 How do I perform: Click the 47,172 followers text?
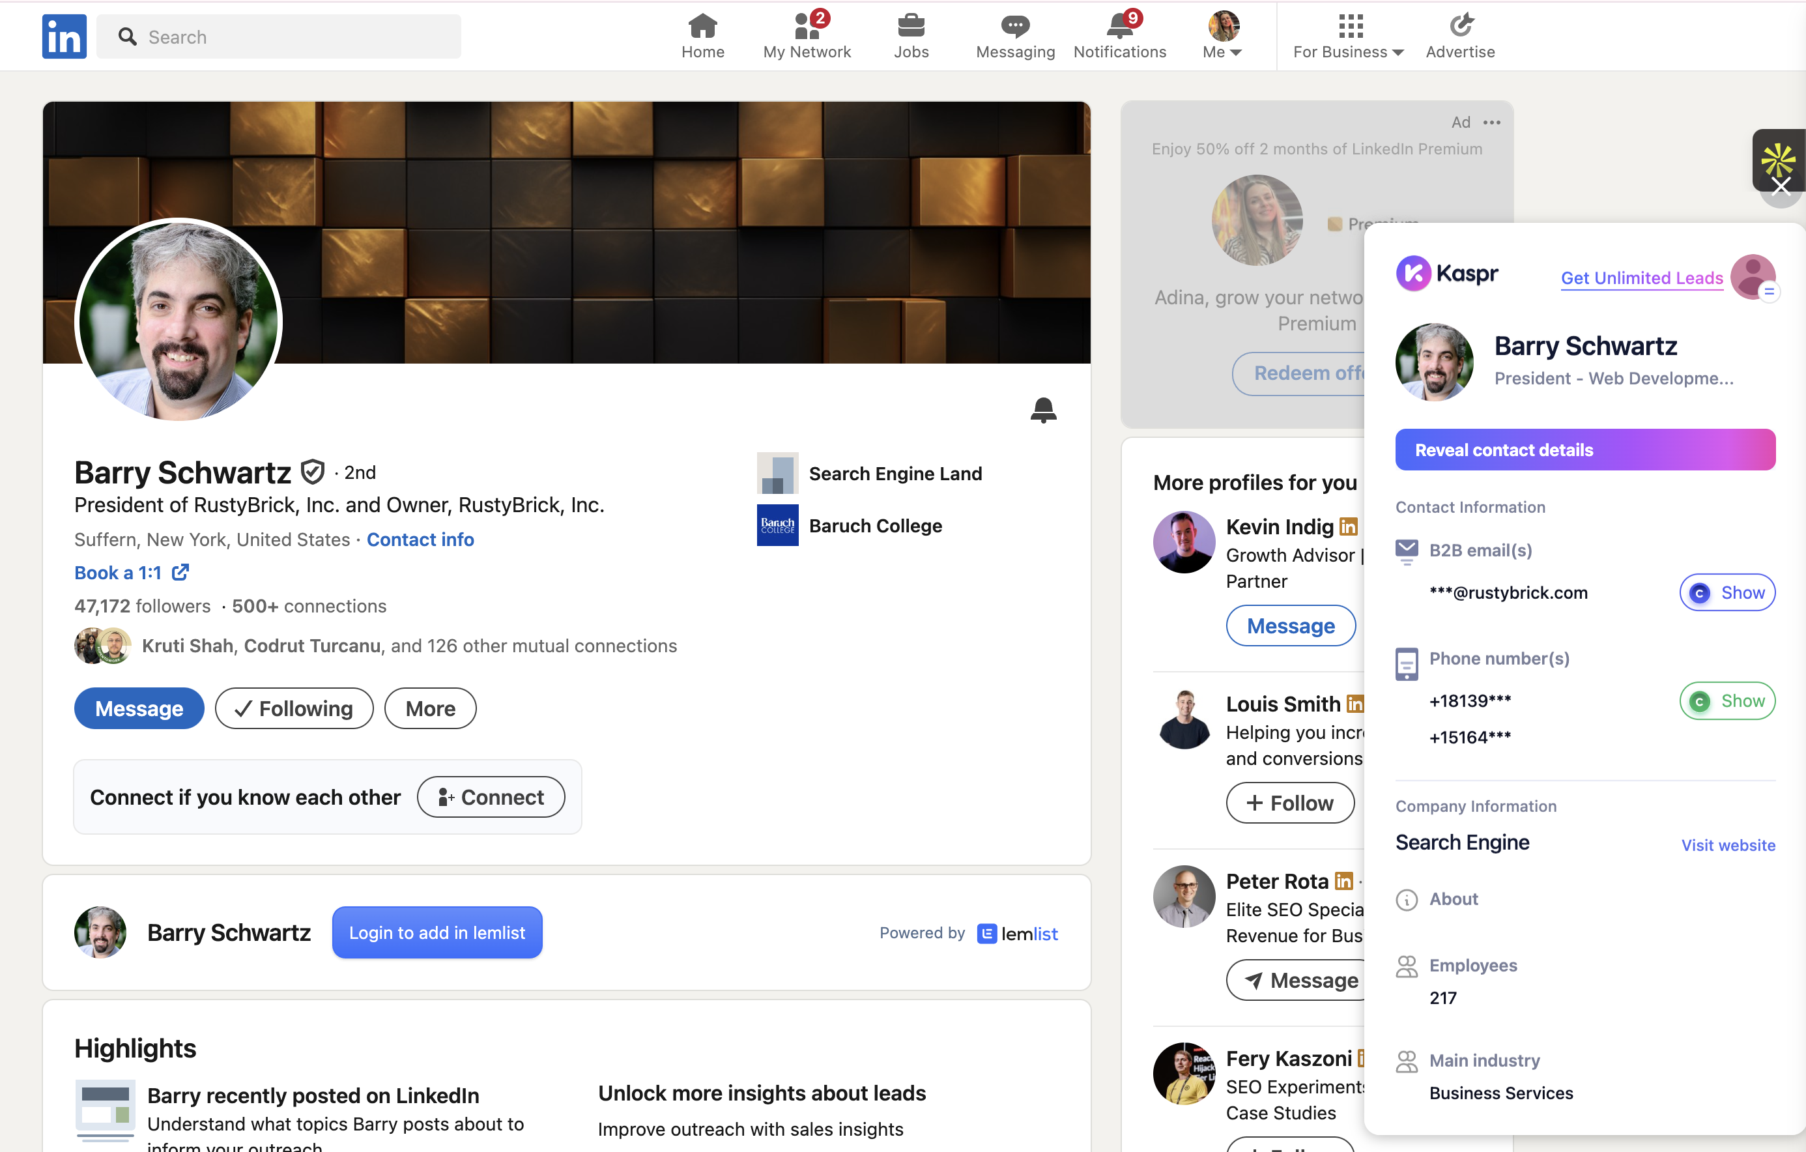click(143, 606)
